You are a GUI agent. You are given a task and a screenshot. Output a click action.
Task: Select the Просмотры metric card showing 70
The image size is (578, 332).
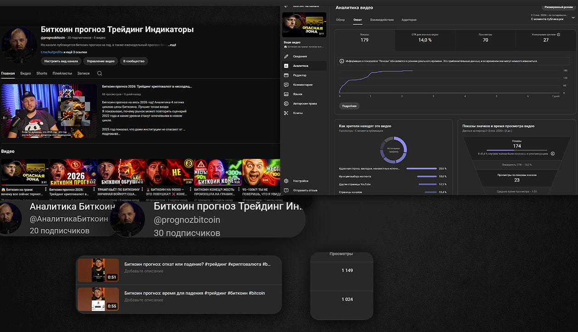click(x=485, y=40)
